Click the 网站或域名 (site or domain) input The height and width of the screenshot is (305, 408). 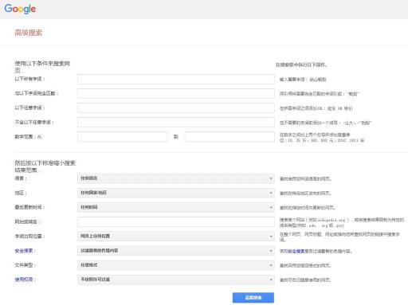click(x=176, y=221)
